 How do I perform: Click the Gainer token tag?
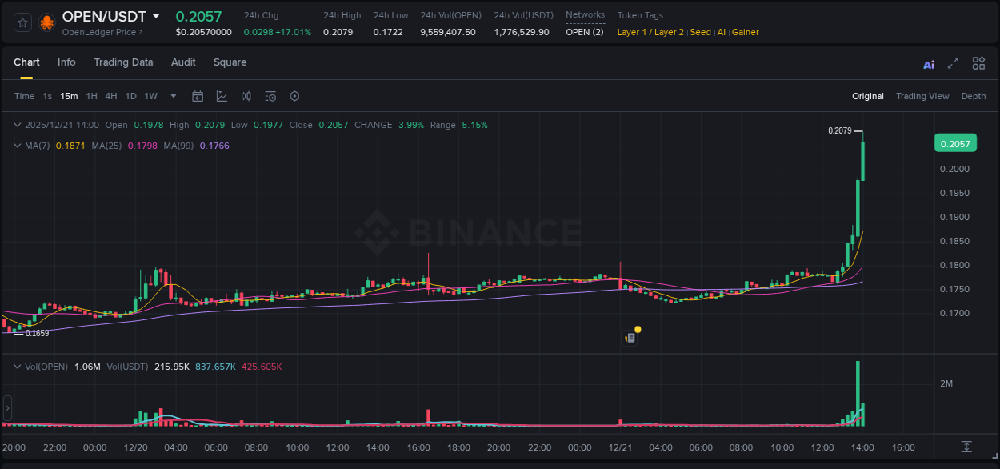click(745, 32)
